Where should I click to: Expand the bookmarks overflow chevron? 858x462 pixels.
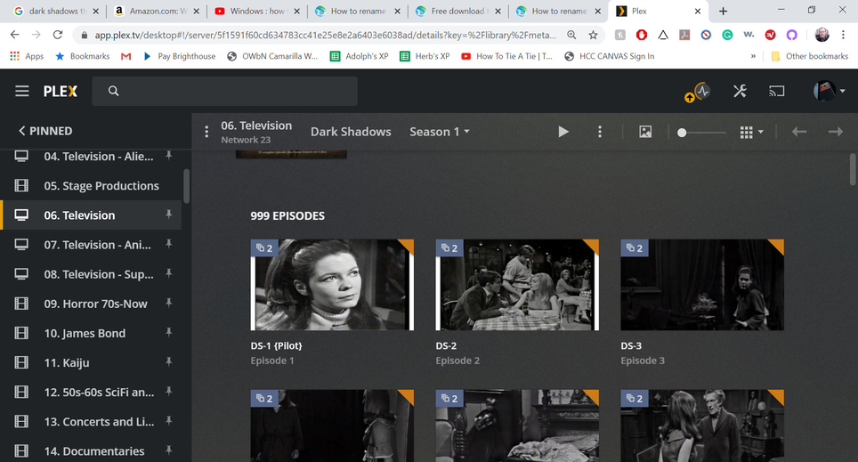(x=753, y=56)
